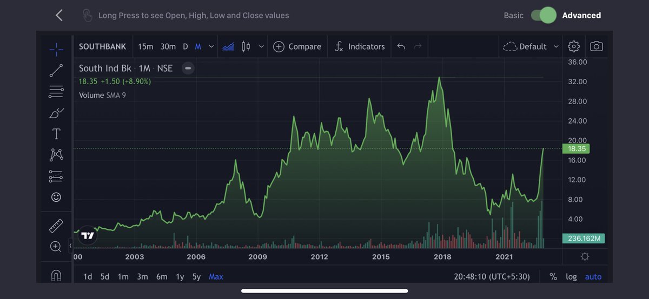Click the TradingView logo
Image resolution: width=649 pixels, height=299 pixels.
[87, 235]
